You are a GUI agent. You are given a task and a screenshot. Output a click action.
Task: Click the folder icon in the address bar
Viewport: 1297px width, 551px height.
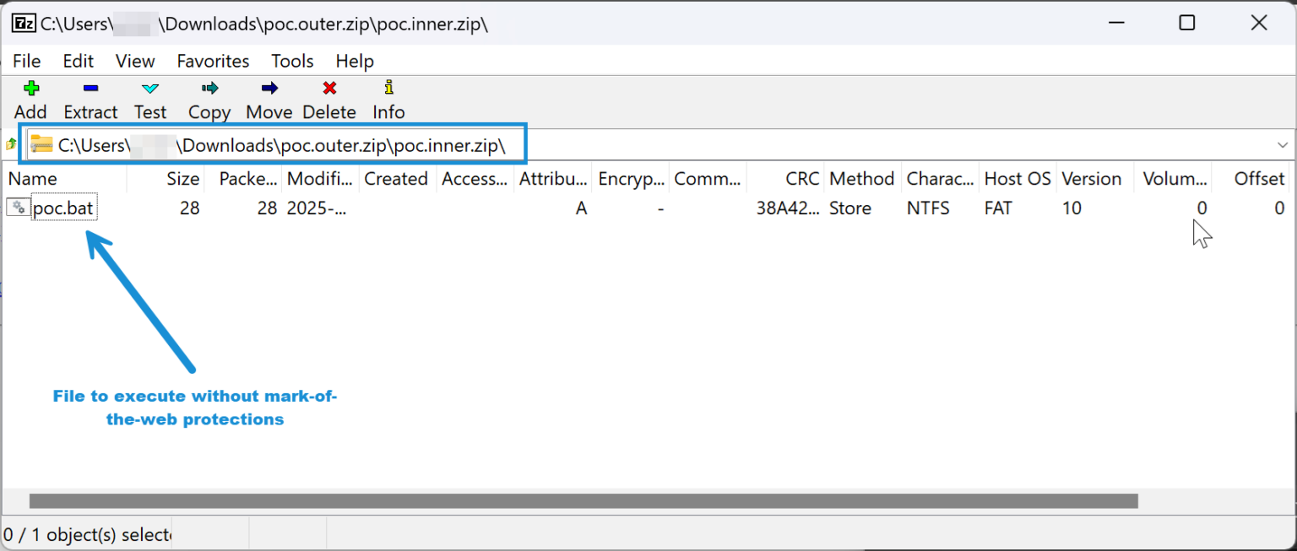(41, 143)
